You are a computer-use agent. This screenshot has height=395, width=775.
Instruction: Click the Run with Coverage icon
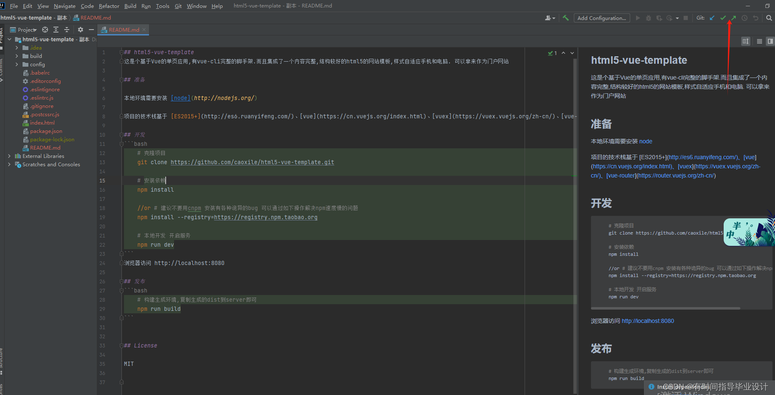coord(659,18)
